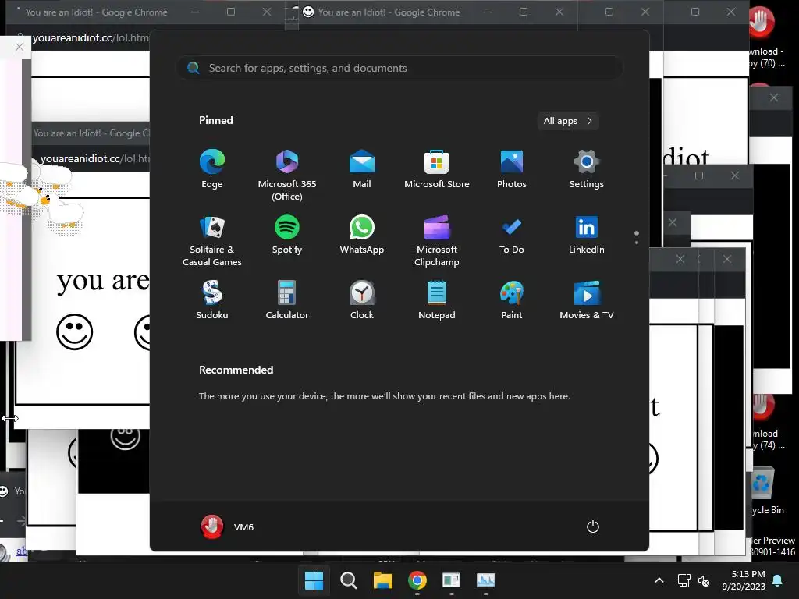Open Solitaire & Casual Games
The image size is (799, 599).
212,241
